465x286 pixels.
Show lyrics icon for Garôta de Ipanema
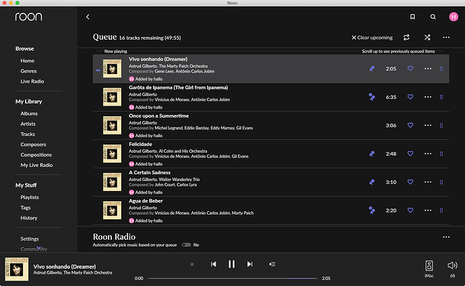pos(371,97)
